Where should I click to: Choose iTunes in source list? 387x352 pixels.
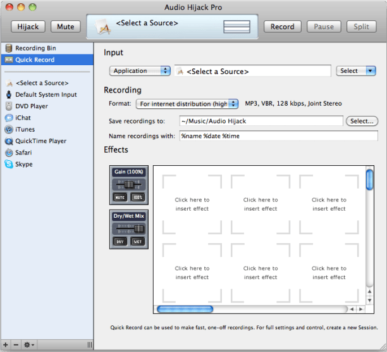47,129
